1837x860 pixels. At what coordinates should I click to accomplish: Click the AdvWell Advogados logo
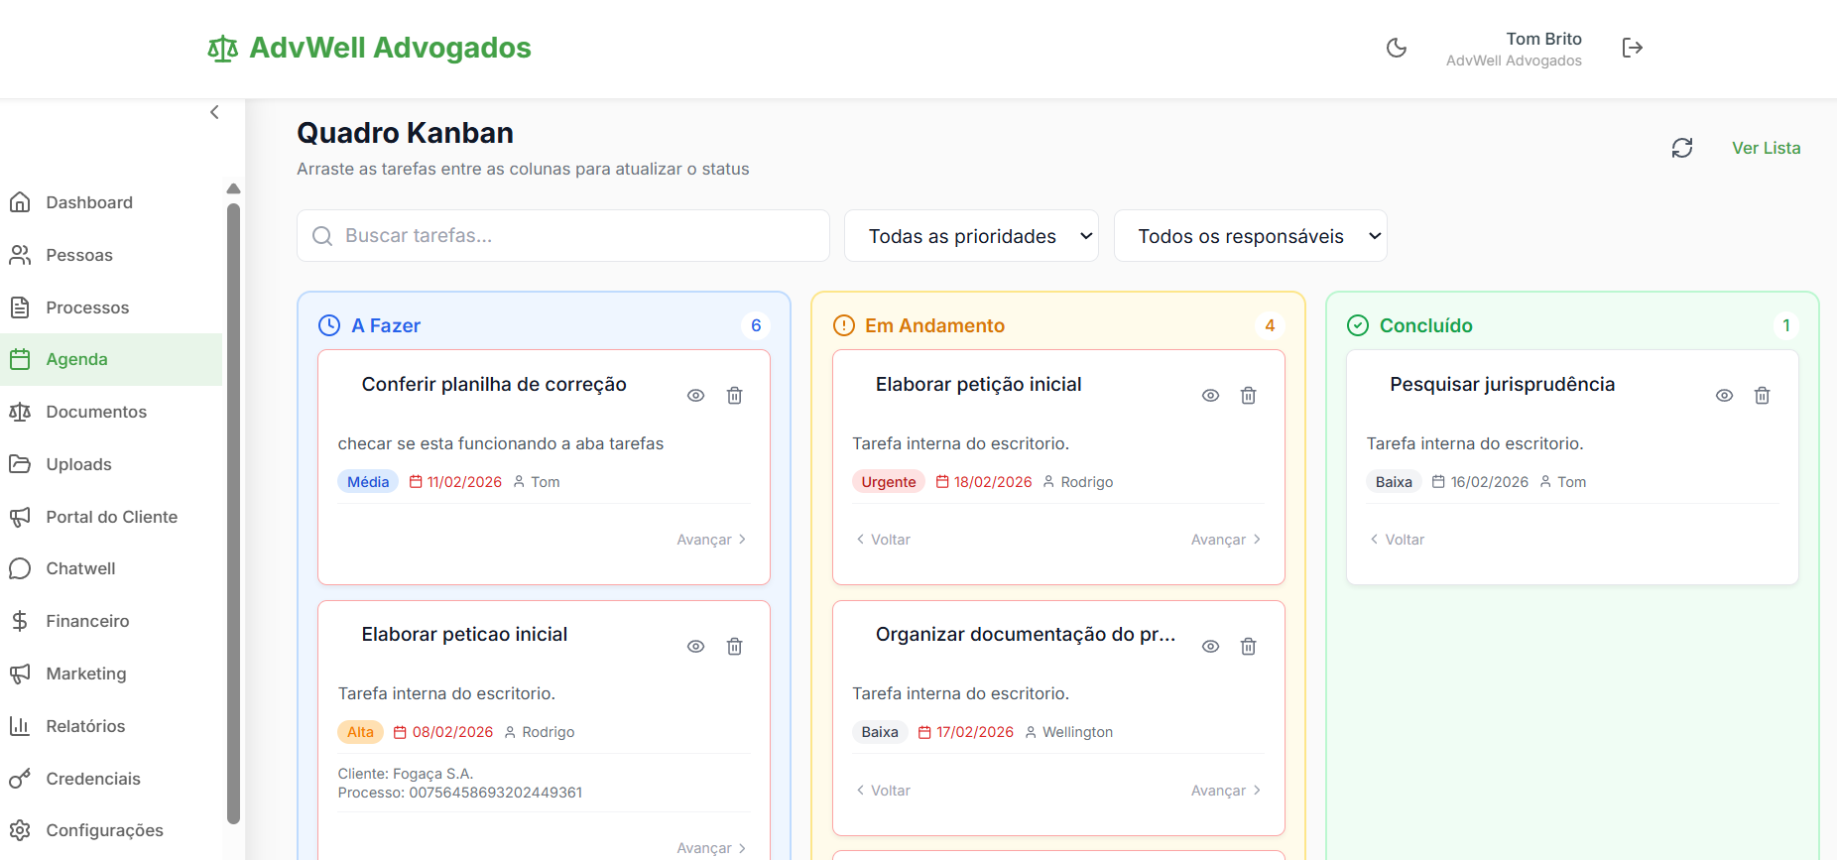pos(369,48)
